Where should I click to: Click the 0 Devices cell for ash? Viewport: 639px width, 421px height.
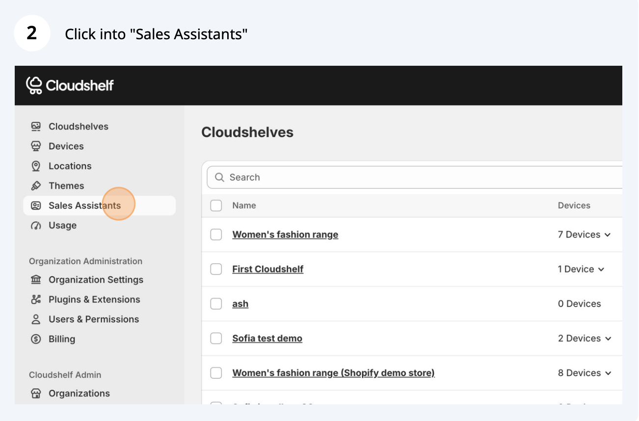pyautogui.click(x=580, y=304)
